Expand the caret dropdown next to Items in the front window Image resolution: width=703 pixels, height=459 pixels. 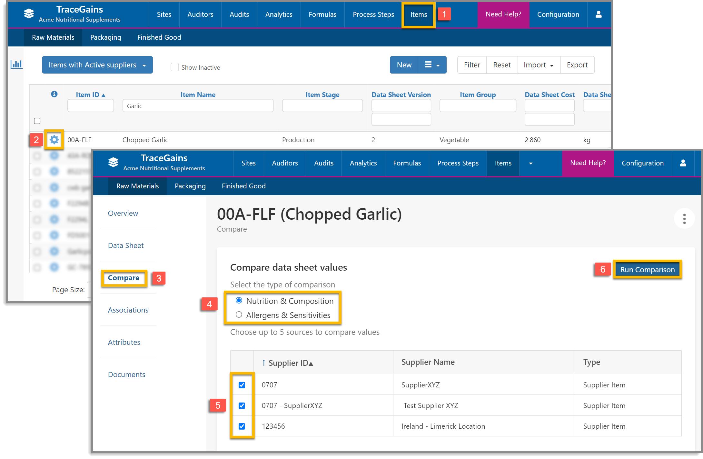(530, 163)
